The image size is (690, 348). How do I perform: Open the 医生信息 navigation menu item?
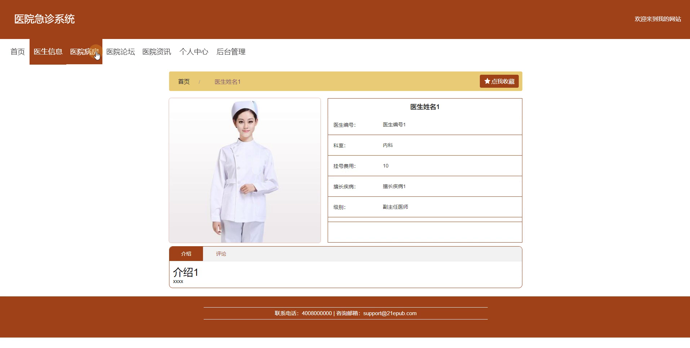point(48,52)
